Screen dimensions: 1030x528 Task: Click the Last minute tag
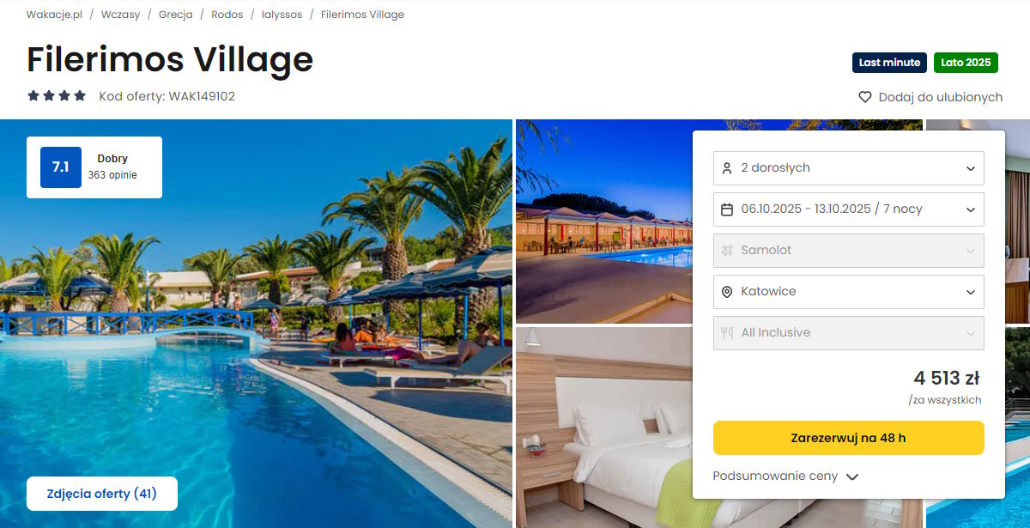[x=889, y=63]
